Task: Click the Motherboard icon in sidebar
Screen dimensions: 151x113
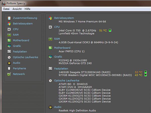Action: [9, 40]
